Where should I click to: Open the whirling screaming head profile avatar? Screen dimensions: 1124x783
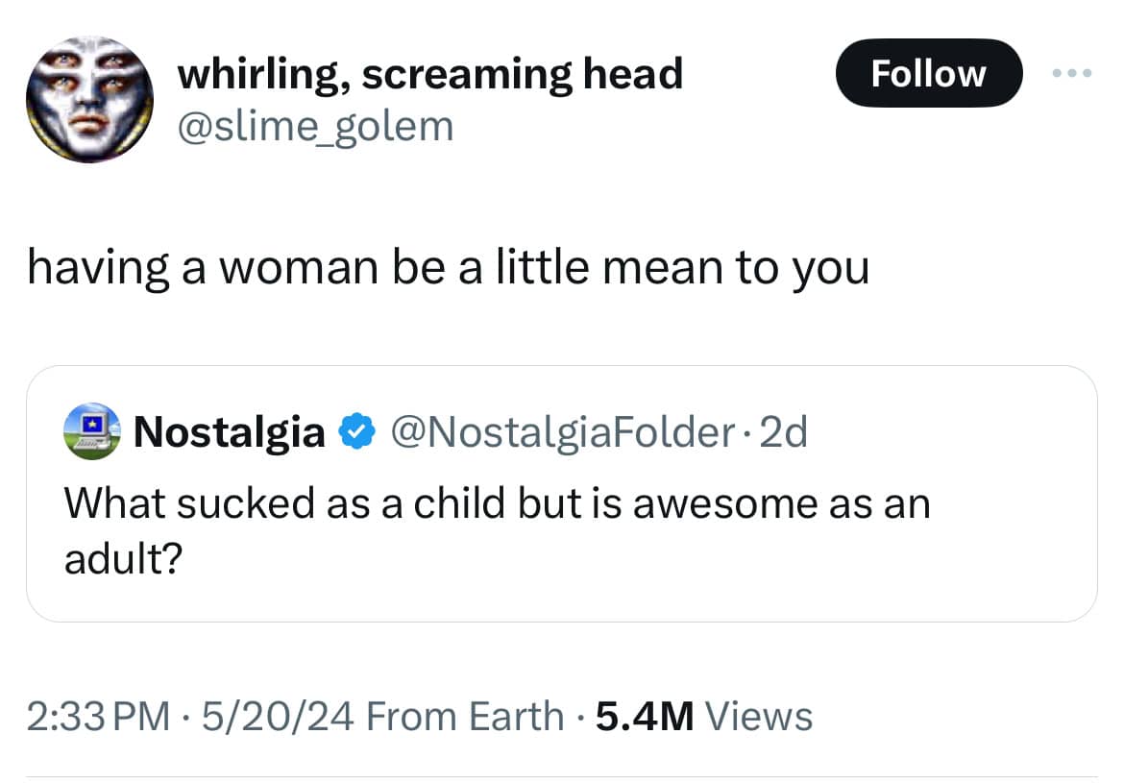(x=88, y=99)
